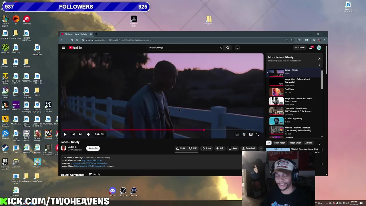Close the Mix - Jaden - Ninety panel

pyautogui.click(x=319, y=59)
